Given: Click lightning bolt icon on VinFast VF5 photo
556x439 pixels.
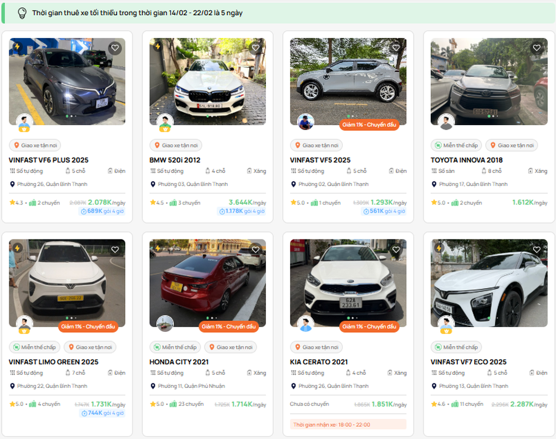Looking at the screenshot, I should (298, 47).
